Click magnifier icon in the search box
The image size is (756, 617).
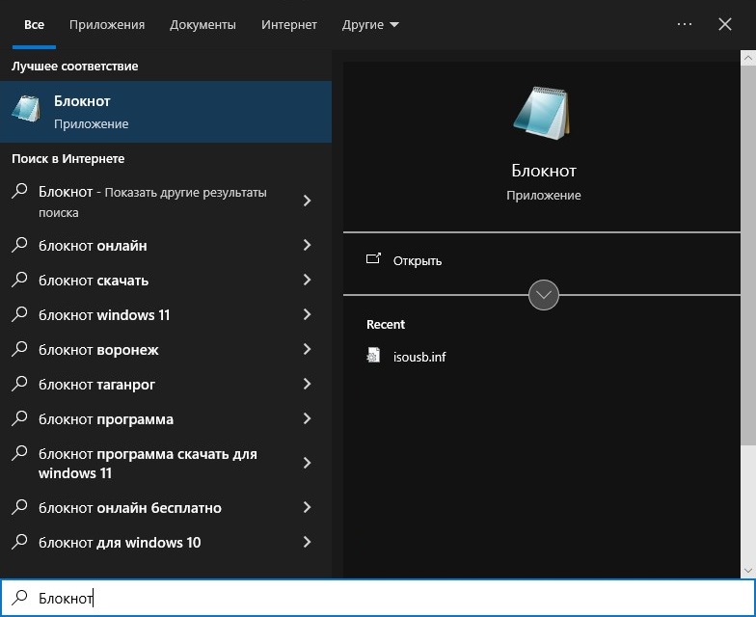click(x=19, y=598)
